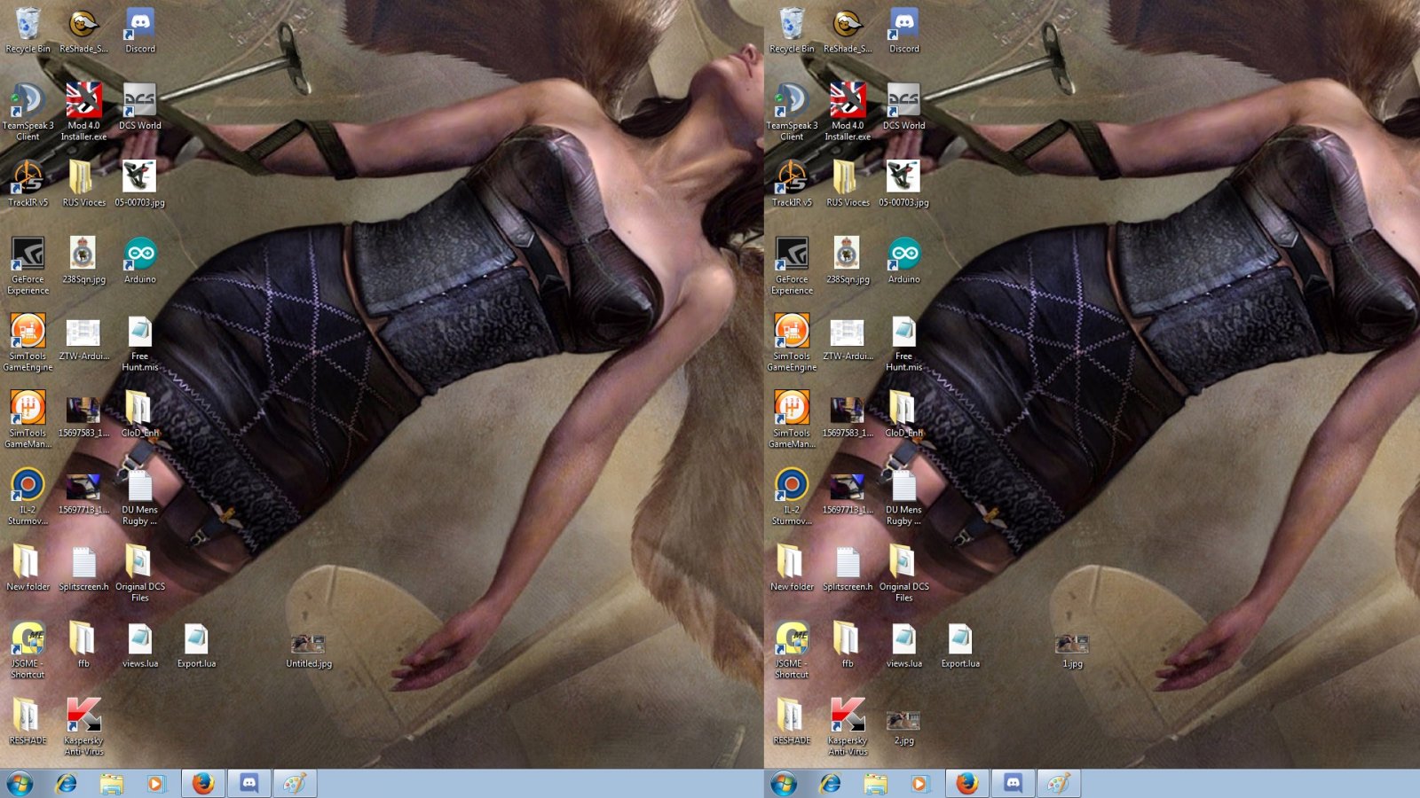Image resolution: width=1420 pixels, height=798 pixels.
Task: Select Untitled.jpg image file on desktop
Action: (x=308, y=650)
